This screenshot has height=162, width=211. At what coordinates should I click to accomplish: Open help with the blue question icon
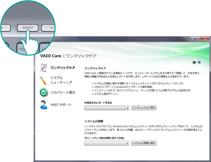(x=199, y=62)
